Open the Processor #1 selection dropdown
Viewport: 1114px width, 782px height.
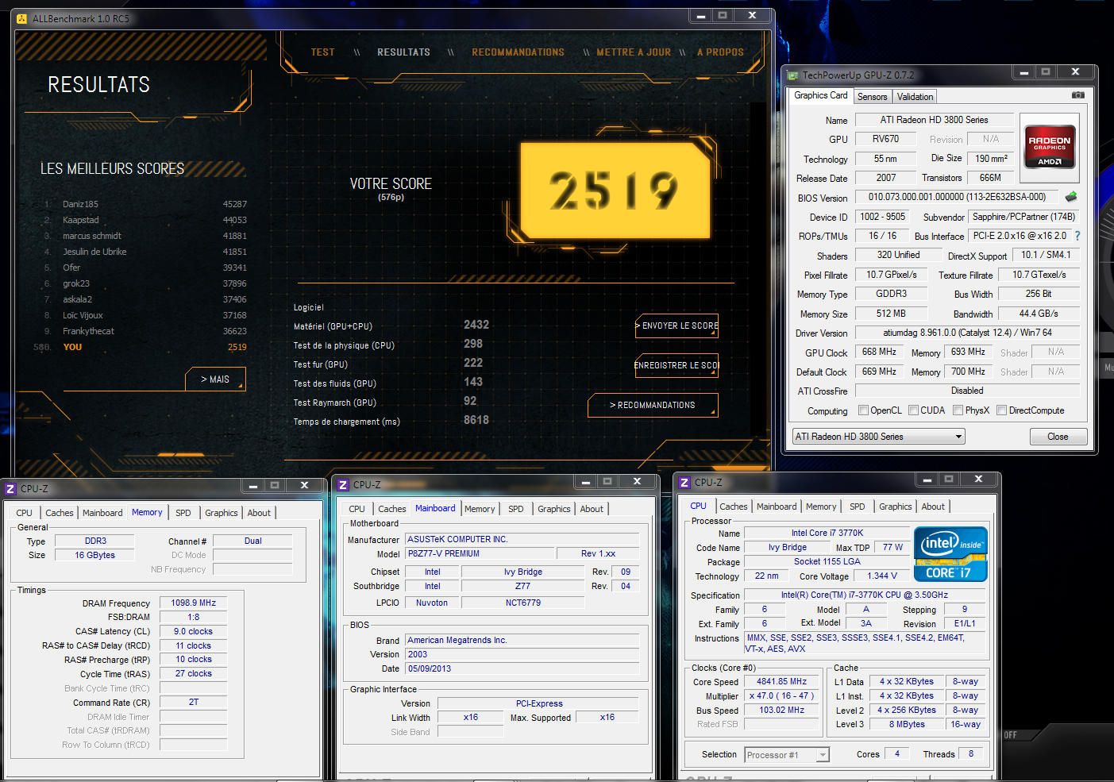pyautogui.click(x=787, y=755)
